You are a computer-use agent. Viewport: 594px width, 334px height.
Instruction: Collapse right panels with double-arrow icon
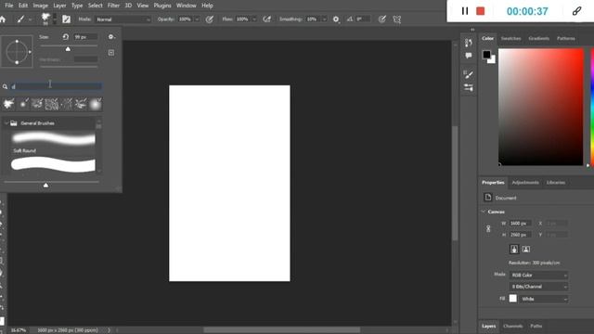point(472,30)
